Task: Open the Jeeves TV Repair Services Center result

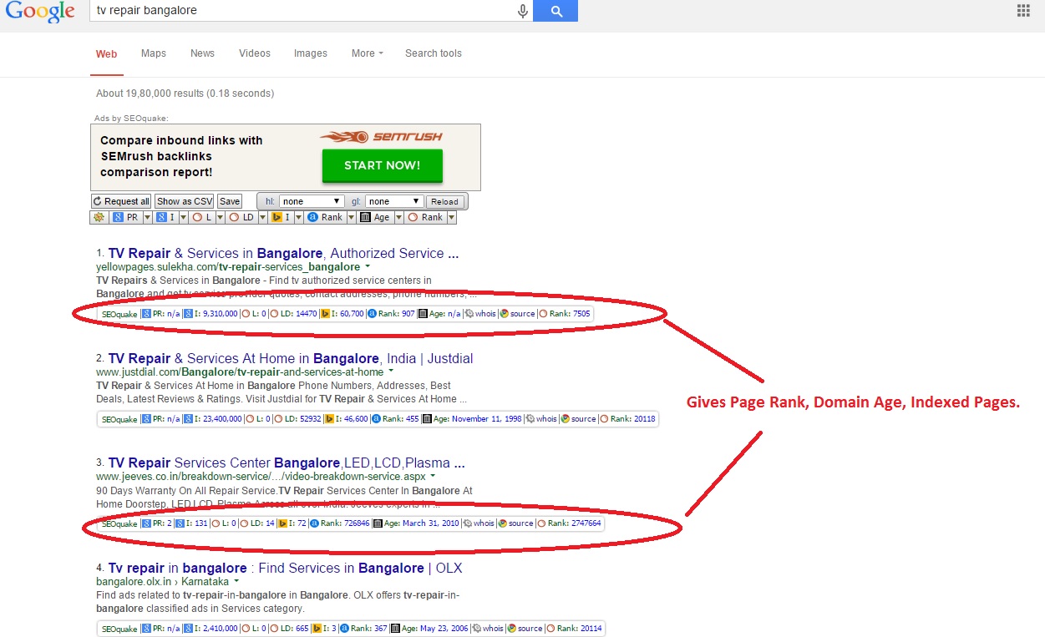Action: point(287,463)
